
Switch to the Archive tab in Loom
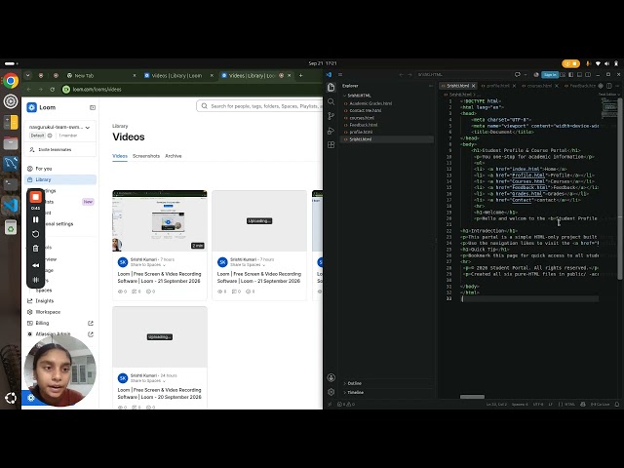click(x=174, y=156)
